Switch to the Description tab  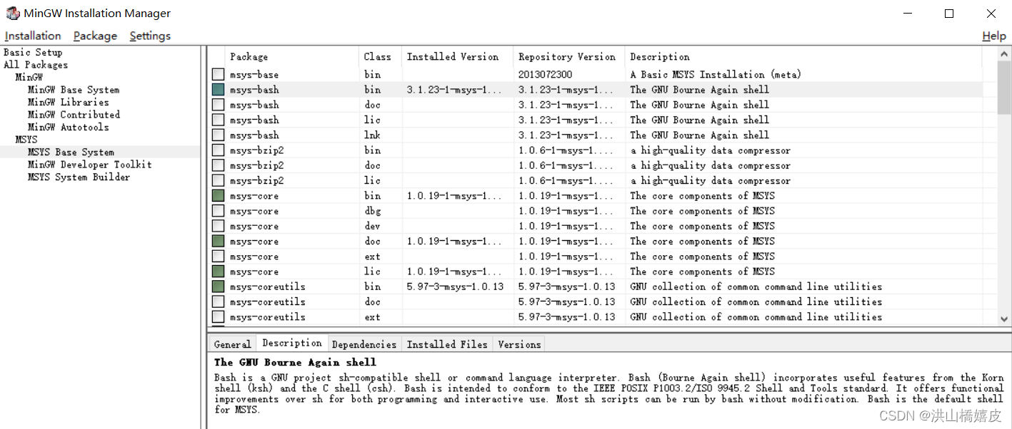click(292, 343)
